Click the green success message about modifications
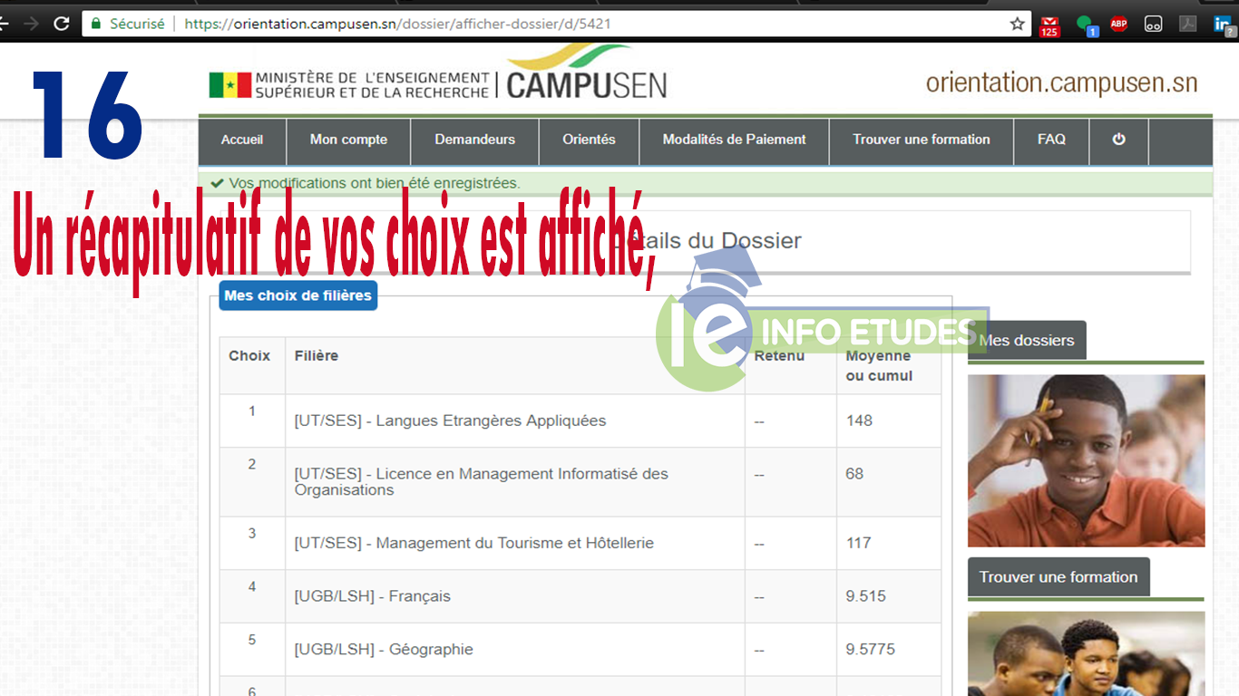The image size is (1239, 696). [706, 184]
